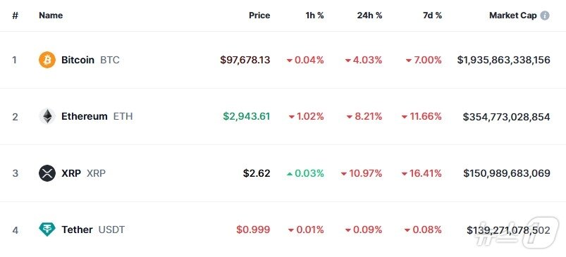The width and height of the screenshot is (566, 257).
Task: Sort table by Price column header
Action: (259, 15)
